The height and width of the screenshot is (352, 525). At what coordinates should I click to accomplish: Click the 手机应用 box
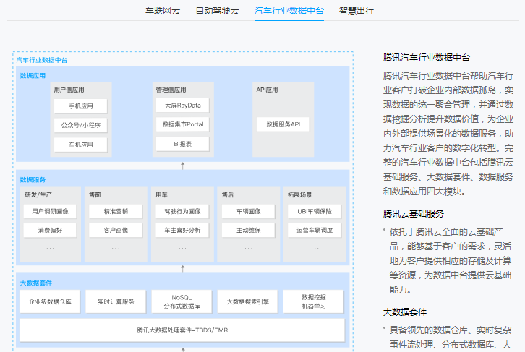(x=81, y=106)
